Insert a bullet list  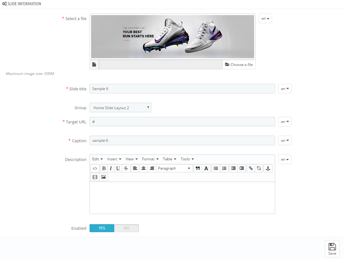(216, 168)
